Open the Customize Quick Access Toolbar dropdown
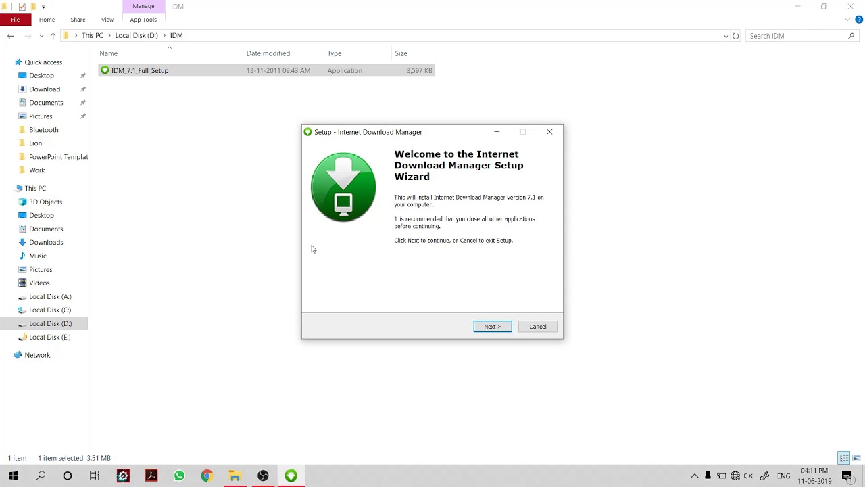 [x=43, y=7]
